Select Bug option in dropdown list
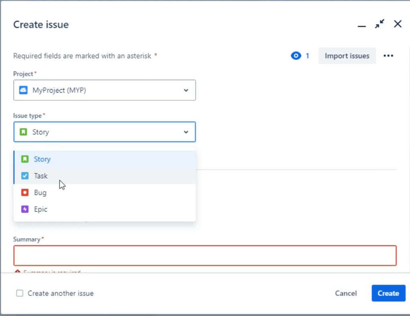The image size is (410, 316). click(x=105, y=193)
